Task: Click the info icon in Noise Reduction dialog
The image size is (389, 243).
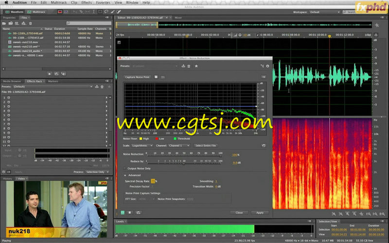Action: tap(267, 66)
